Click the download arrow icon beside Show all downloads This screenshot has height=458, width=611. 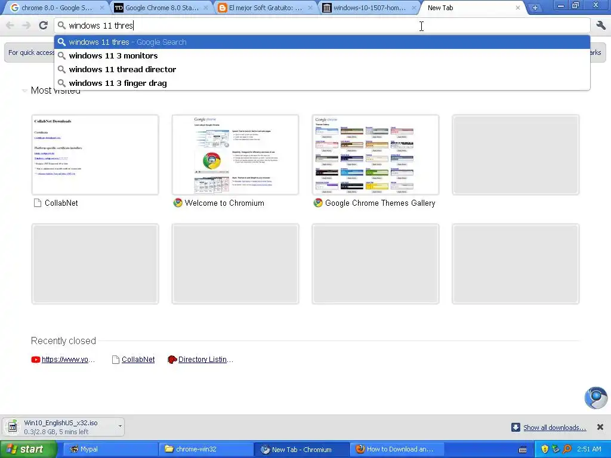coord(516,427)
